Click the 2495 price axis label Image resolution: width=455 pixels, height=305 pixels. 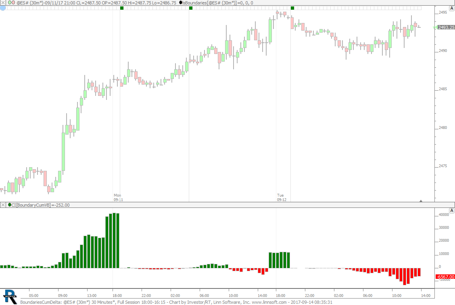tap(443, 12)
